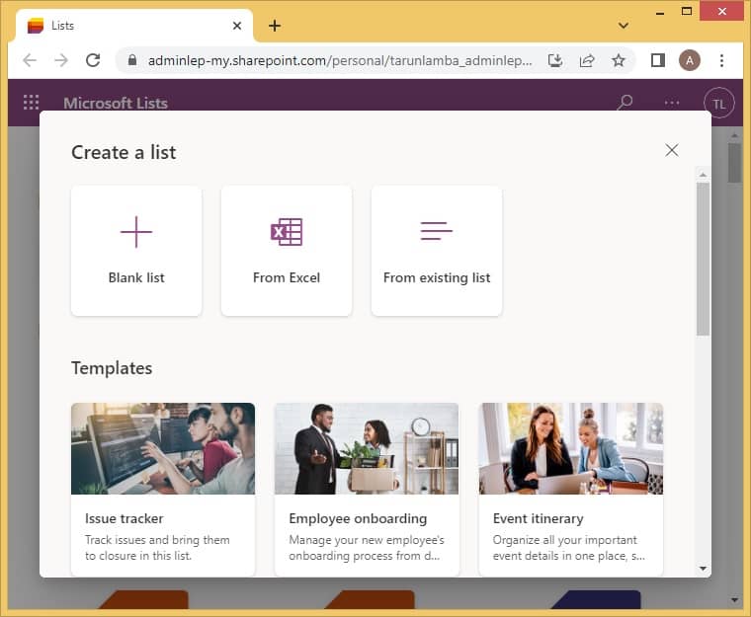Open the Event itinerary template image
751x617 pixels.
pos(571,448)
